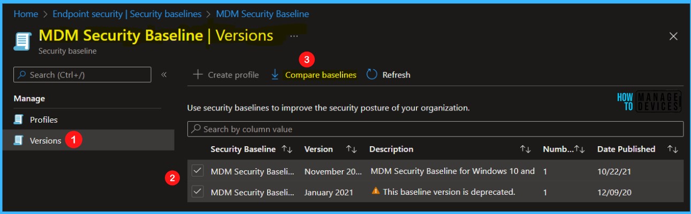
Task: Click the Versions scroll icon
Action: (x=19, y=140)
